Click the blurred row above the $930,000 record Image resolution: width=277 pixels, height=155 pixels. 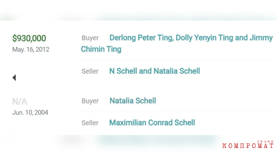pos(138,17)
